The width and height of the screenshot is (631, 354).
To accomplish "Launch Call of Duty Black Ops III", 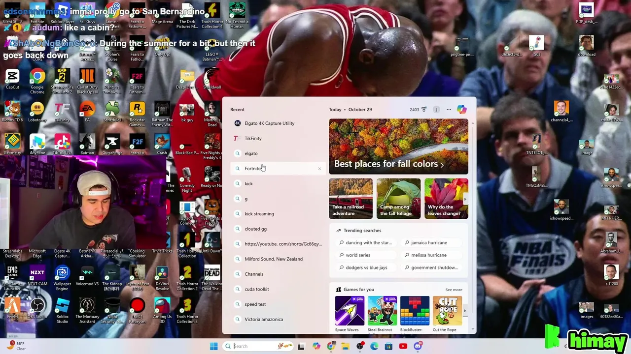I will click(x=87, y=81).
